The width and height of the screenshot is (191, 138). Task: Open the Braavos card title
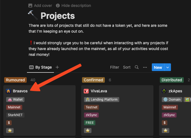(x=20, y=91)
